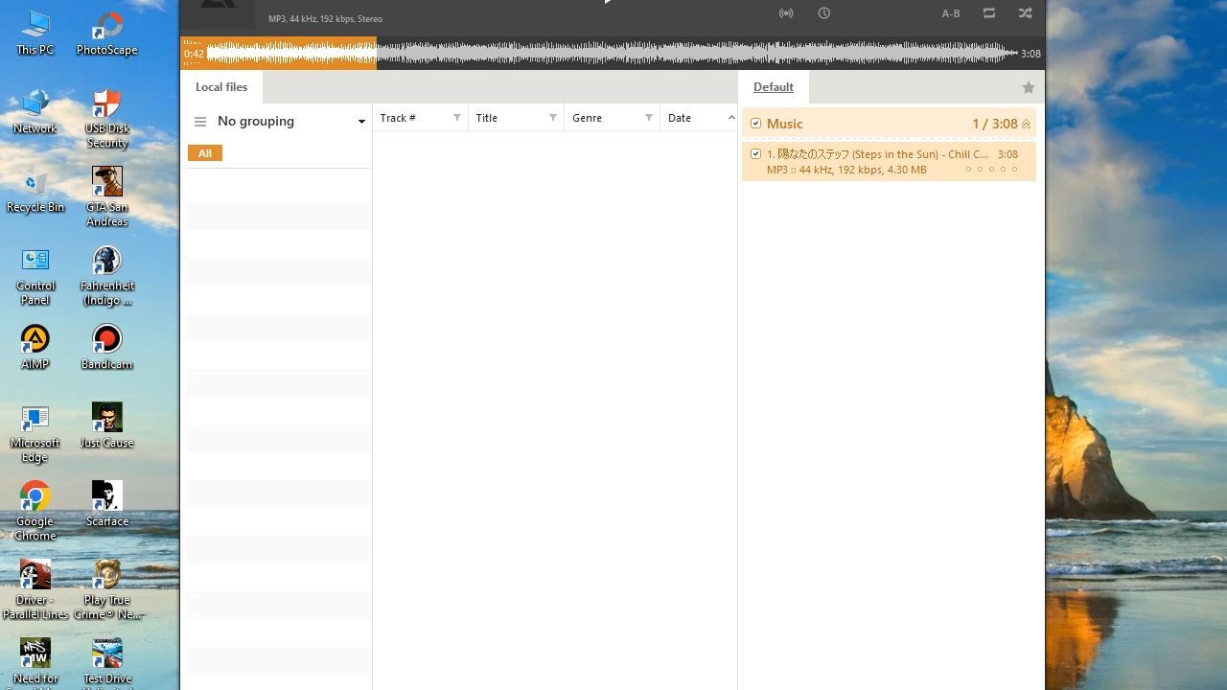Click the All filter button
Screen dimensions: 1227x690
(x=205, y=153)
